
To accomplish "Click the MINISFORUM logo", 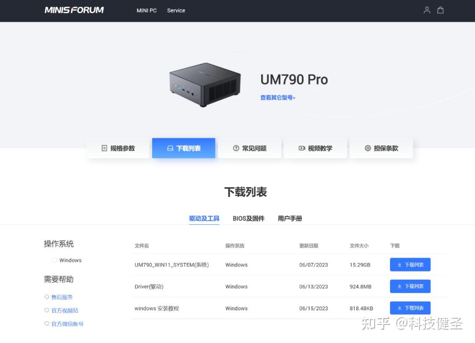I will coord(74,10).
